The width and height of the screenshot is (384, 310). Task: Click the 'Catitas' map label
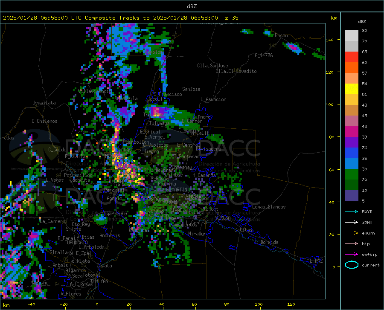click(244, 230)
